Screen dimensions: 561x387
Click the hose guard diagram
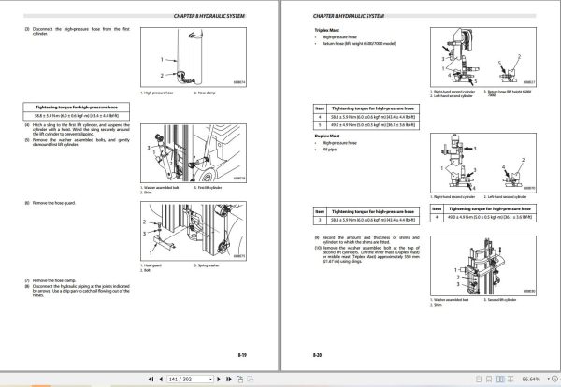(194, 231)
